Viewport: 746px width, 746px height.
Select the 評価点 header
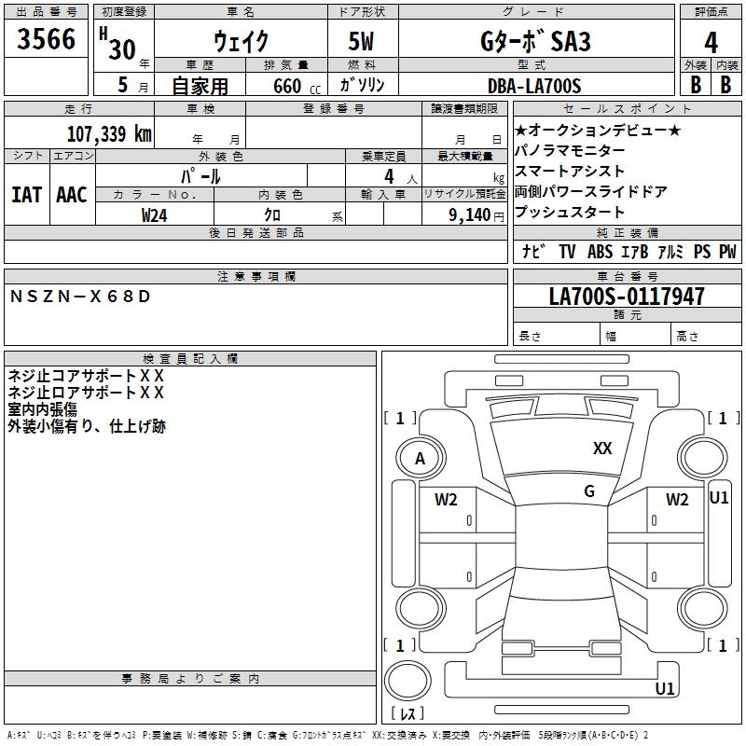[x=711, y=11]
